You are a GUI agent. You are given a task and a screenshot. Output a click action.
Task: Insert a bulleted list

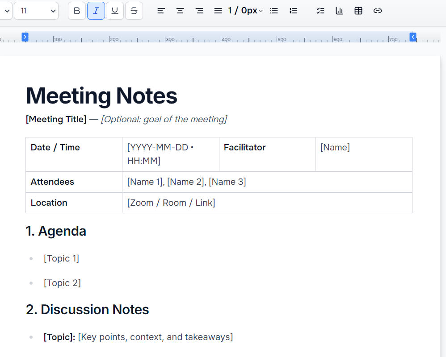click(x=274, y=11)
